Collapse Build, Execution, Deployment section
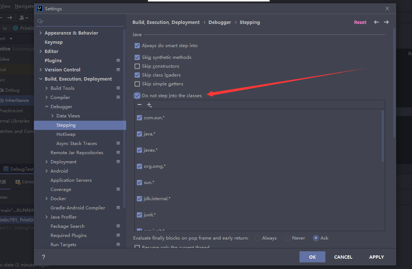The width and height of the screenshot is (412, 269). point(41,79)
